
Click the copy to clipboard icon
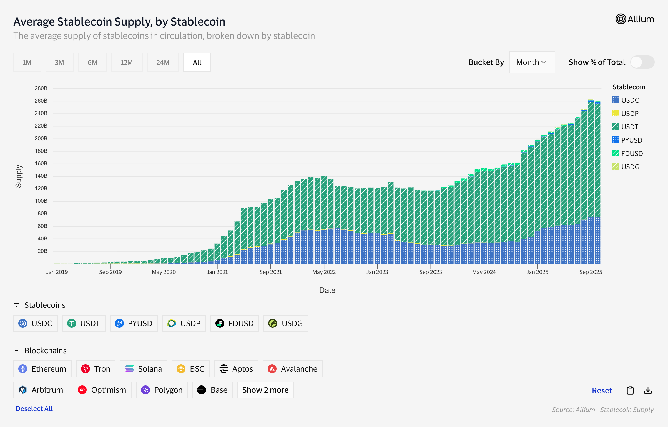click(x=630, y=390)
